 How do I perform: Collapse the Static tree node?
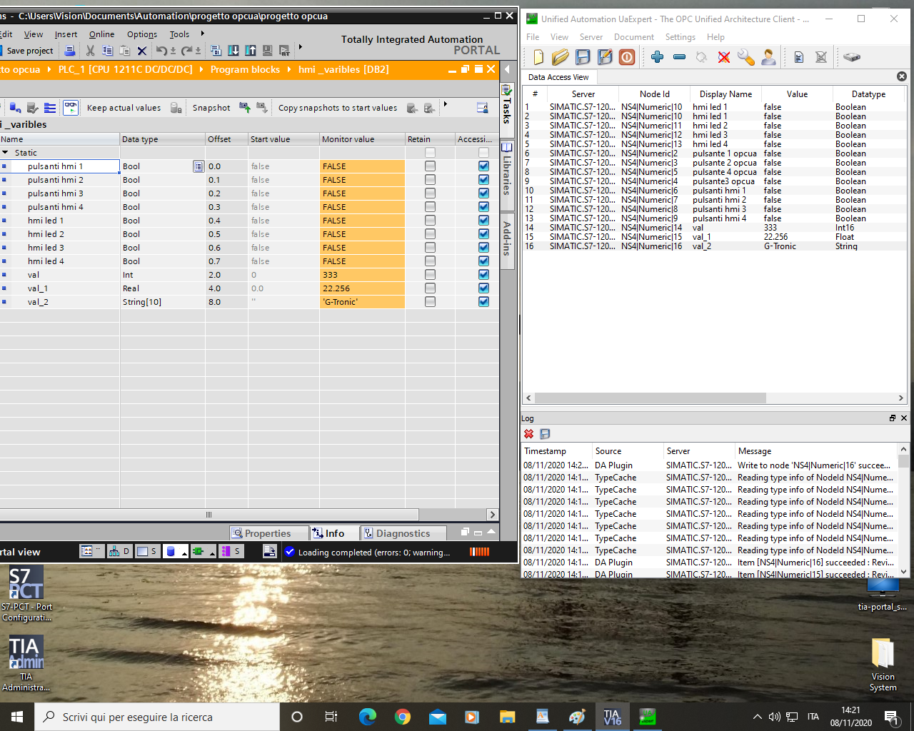6,153
